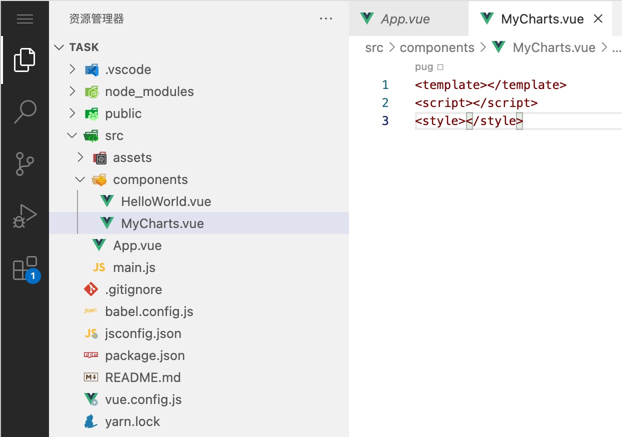The image size is (622, 437).
Task: Expand the node_modules folder
Action: [x=149, y=91]
